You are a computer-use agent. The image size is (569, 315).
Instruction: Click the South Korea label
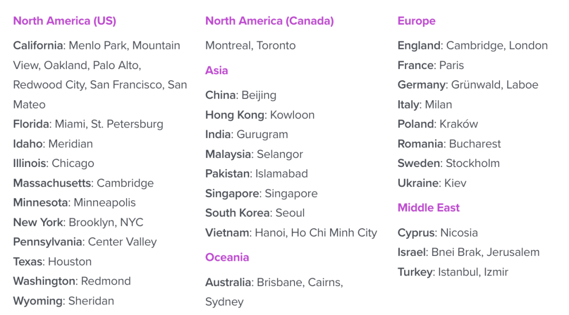[x=238, y=213]
